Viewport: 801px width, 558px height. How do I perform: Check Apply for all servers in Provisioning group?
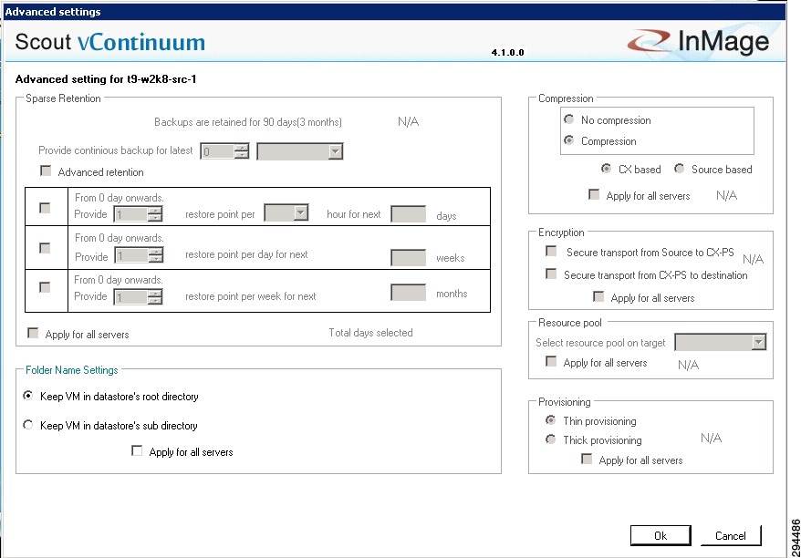tap(587, 459)
